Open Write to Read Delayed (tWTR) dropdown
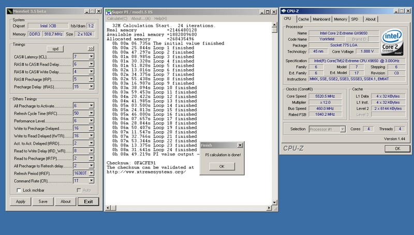The image size is (414, 235). [x=92, y=136]
